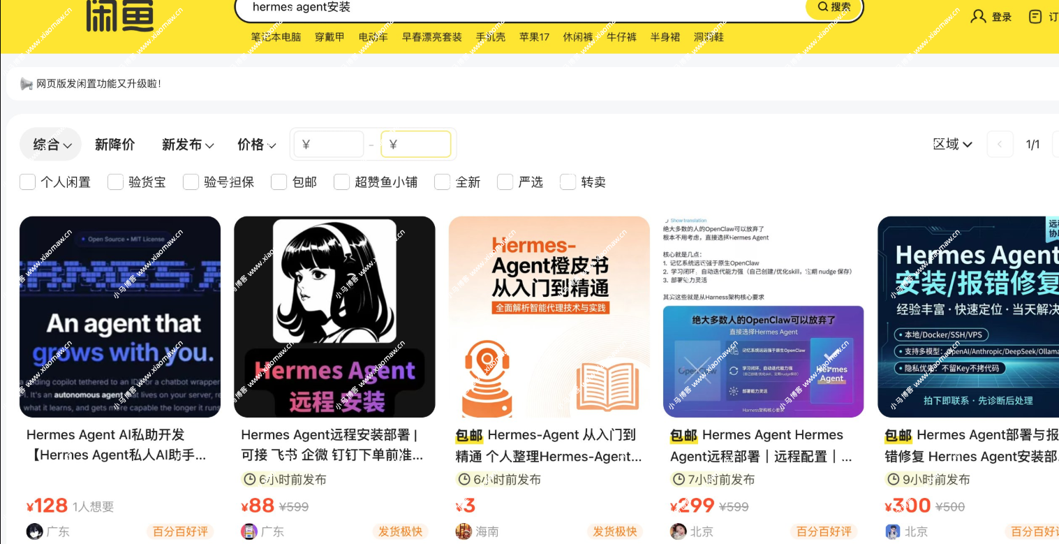
Task: Open the 安装/报错修复 product image
Action: [x=968, y=317]
